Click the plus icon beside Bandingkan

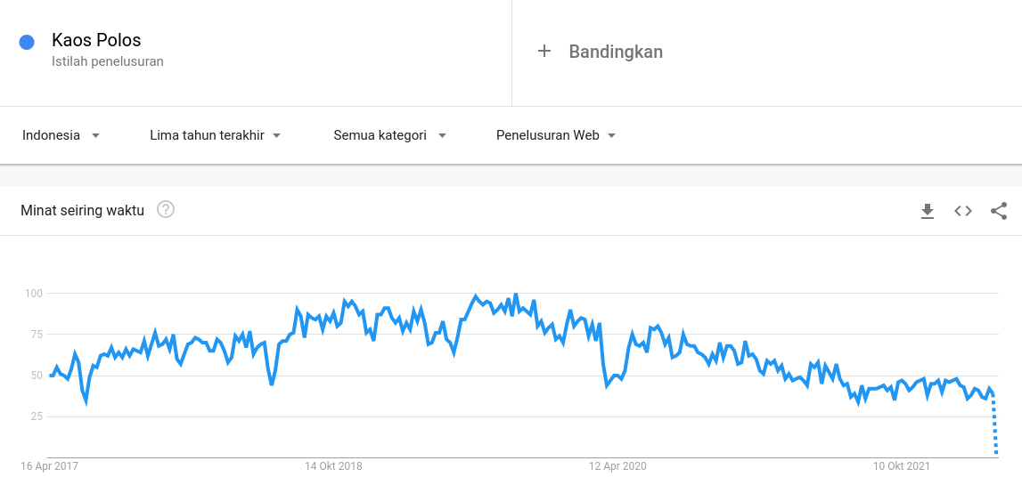[544, 52]
